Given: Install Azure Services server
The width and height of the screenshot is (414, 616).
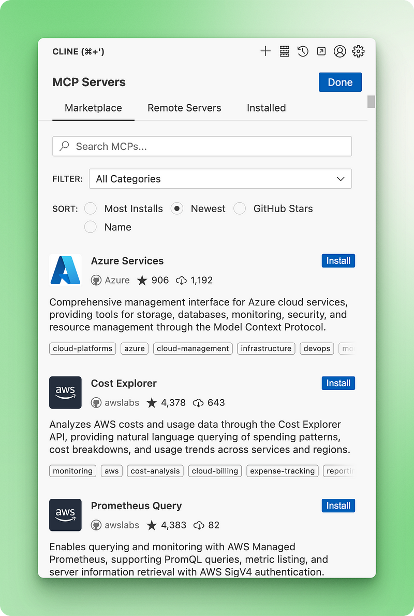Looking at the screenshot, I should [338, 261].
